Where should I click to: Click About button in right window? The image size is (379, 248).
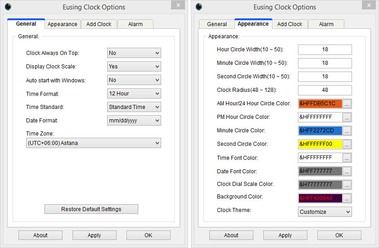tap(231, 235)
